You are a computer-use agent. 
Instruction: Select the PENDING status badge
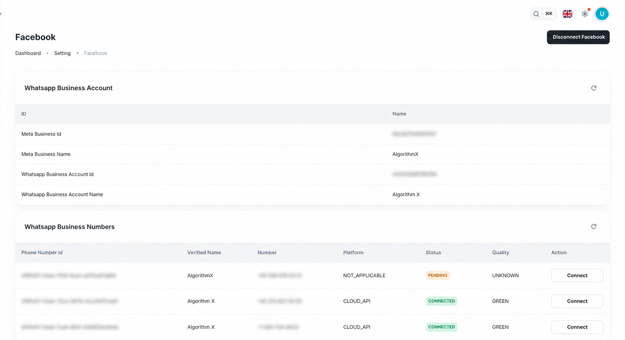point(438,275)
